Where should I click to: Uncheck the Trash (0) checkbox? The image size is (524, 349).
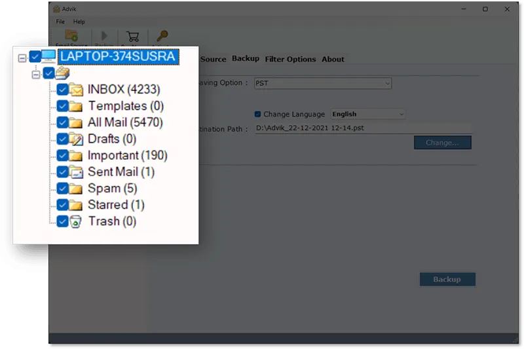click(x=62, y=221)
